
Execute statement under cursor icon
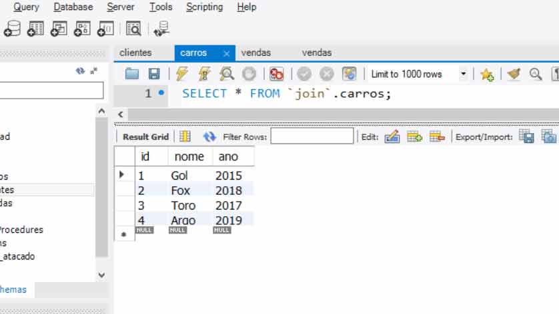[204, 74]
